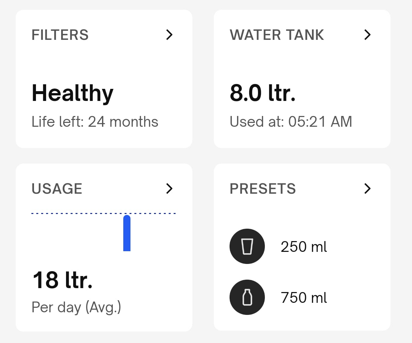The image size is (412, 343).
Task: Open Usage details with chevron arrow
Action: [169, 188]
